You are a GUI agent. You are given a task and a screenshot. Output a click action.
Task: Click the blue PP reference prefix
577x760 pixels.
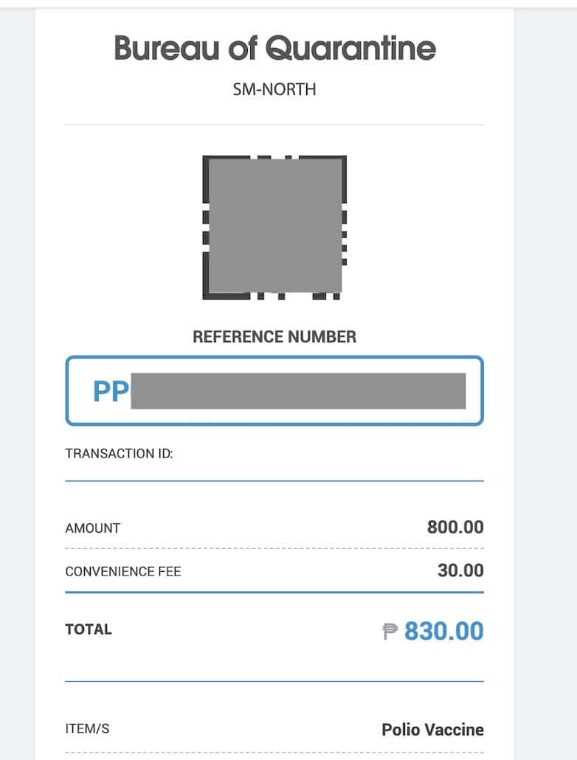point(111,391)
